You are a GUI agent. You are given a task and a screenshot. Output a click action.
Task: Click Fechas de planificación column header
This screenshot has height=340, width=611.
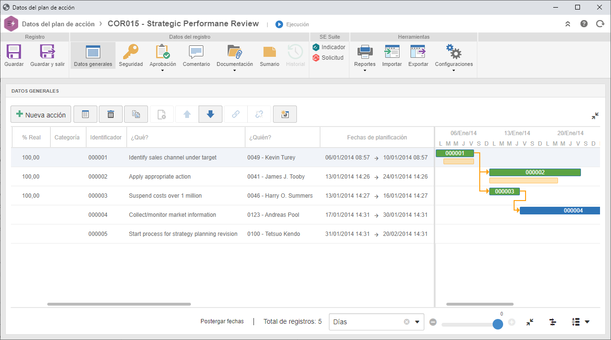click(377, 137)
